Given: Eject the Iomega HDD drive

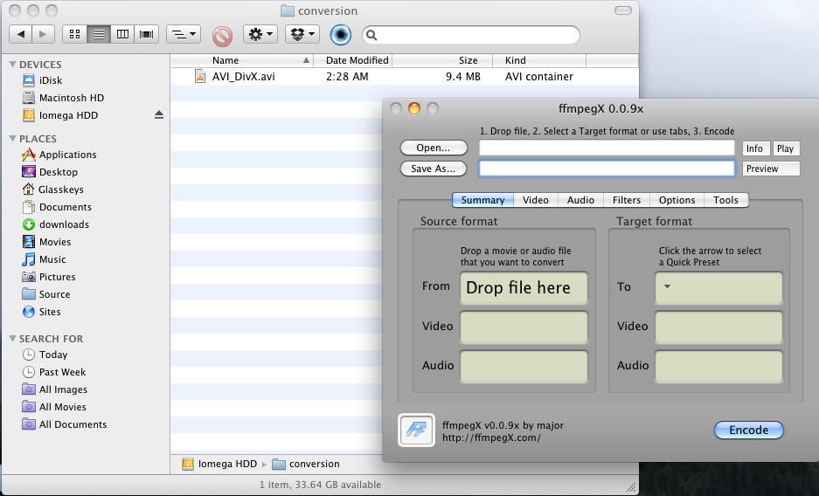Looking at the screenshot, I should 159,115.
